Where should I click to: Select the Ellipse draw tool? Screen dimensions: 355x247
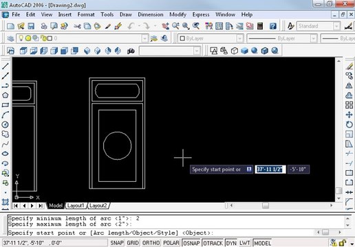tap(6, 154)
